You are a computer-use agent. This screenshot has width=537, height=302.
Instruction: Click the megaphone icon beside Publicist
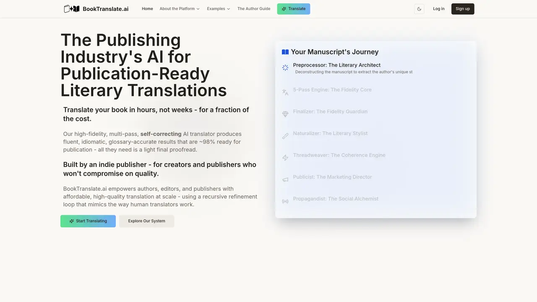point(285,180)
